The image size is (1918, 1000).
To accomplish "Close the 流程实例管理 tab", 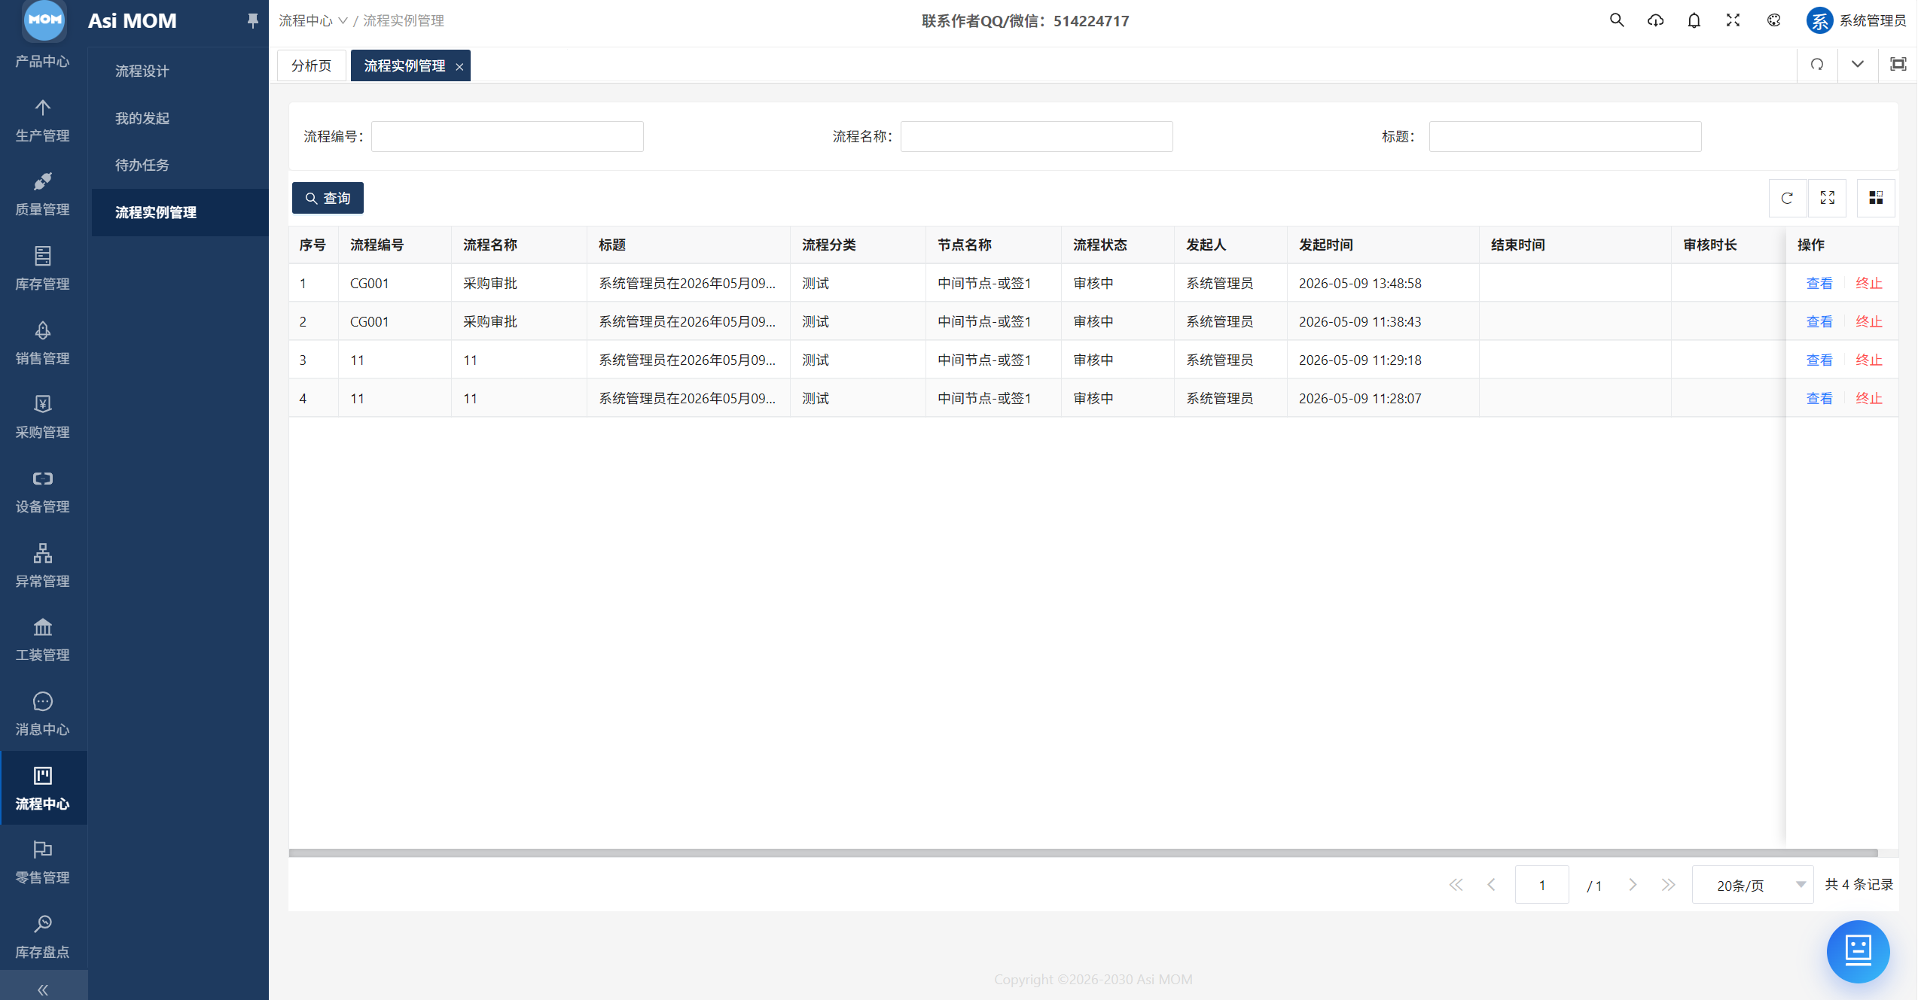I will [459, 67].
